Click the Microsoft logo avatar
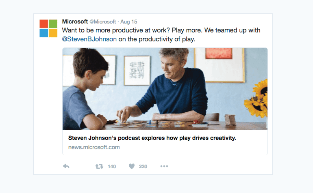The width and height of the screenshot is (313, 193). click(48, 28)
